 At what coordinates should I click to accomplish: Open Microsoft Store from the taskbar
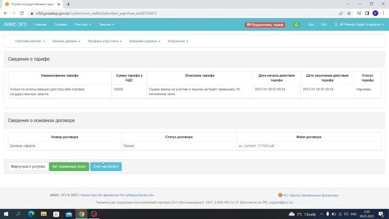pos(57,214)
